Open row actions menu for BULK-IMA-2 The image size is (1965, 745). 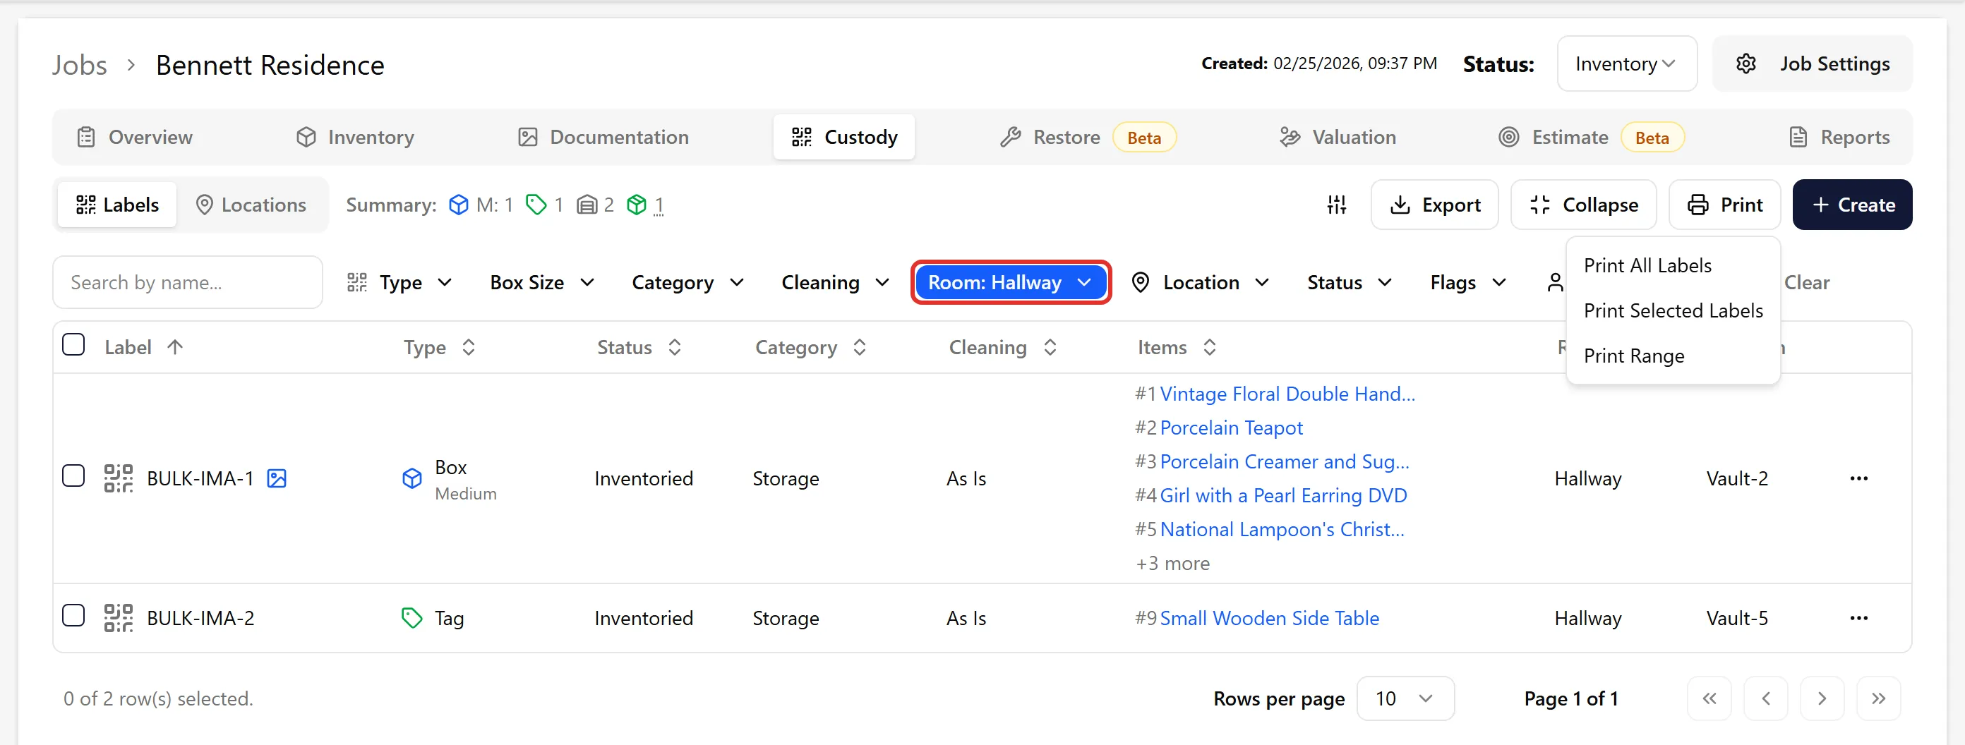[x=1858, y=617]
